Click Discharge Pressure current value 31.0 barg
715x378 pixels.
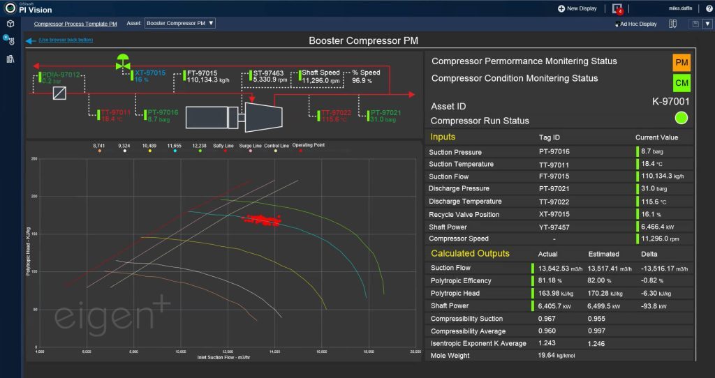tap(654, 188)
